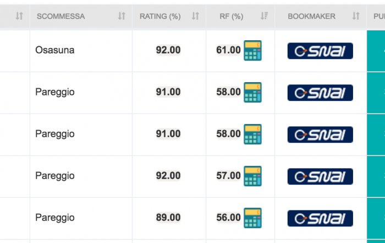This screenshot has width=385, height=243.
Task: Click SNAI logo in the Osasuna row
Action: (x=320, y=51)
